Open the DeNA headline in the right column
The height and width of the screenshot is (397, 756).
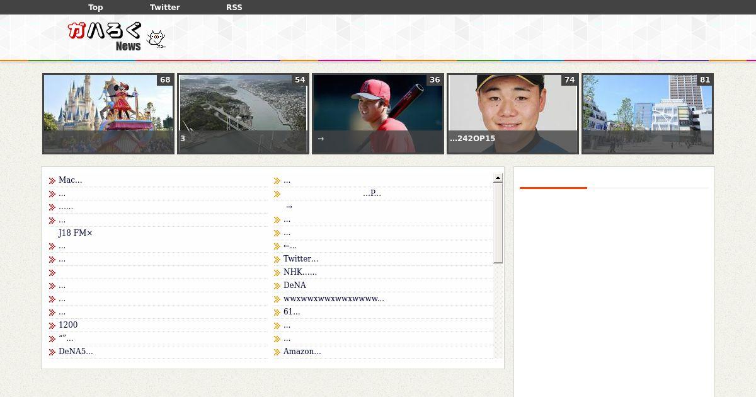point(294,285)
